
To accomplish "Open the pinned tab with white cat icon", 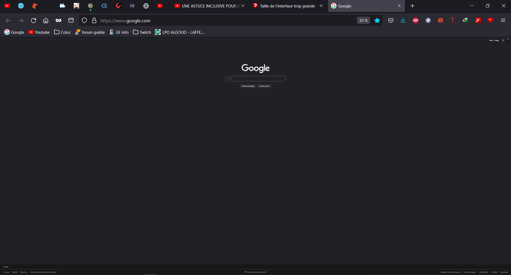I will (x=62, y=6).
